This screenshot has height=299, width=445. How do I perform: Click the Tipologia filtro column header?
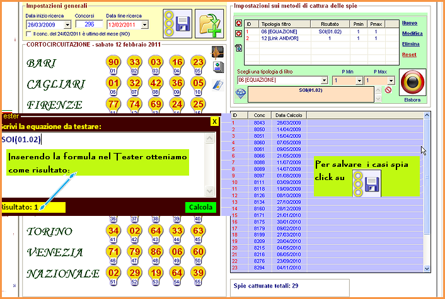click(285, 24)
